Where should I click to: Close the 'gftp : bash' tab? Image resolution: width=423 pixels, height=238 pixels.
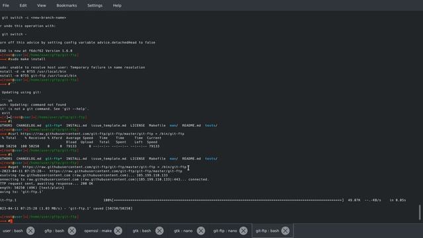(x=72, y=231)
